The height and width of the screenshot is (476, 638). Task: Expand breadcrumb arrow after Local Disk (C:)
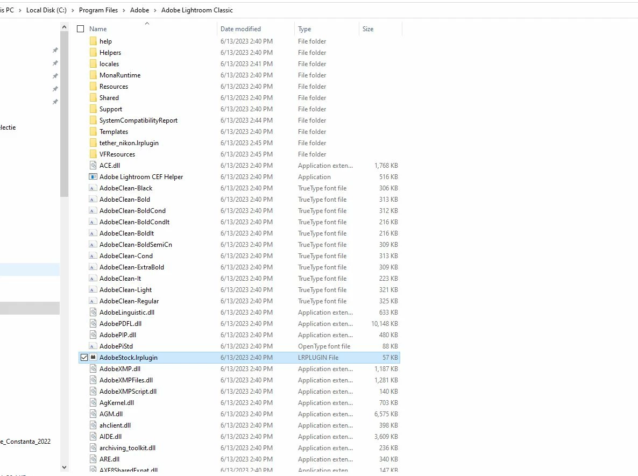click(73, 10)
